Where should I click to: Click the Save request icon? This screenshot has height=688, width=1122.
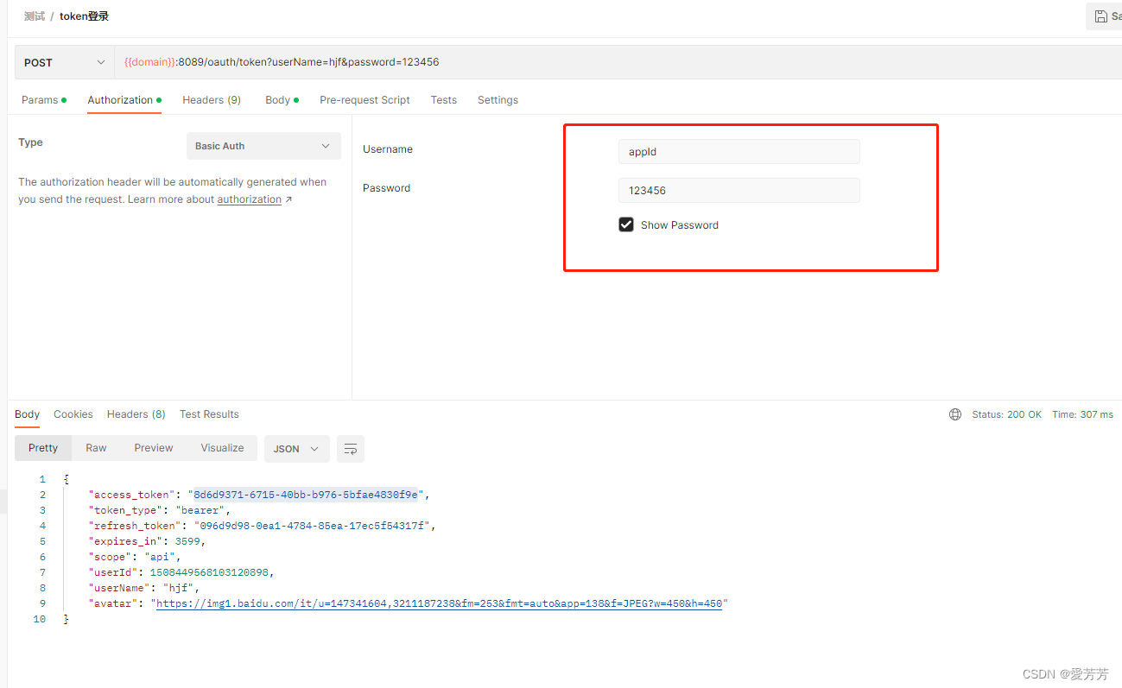(x=1103, y=16)
